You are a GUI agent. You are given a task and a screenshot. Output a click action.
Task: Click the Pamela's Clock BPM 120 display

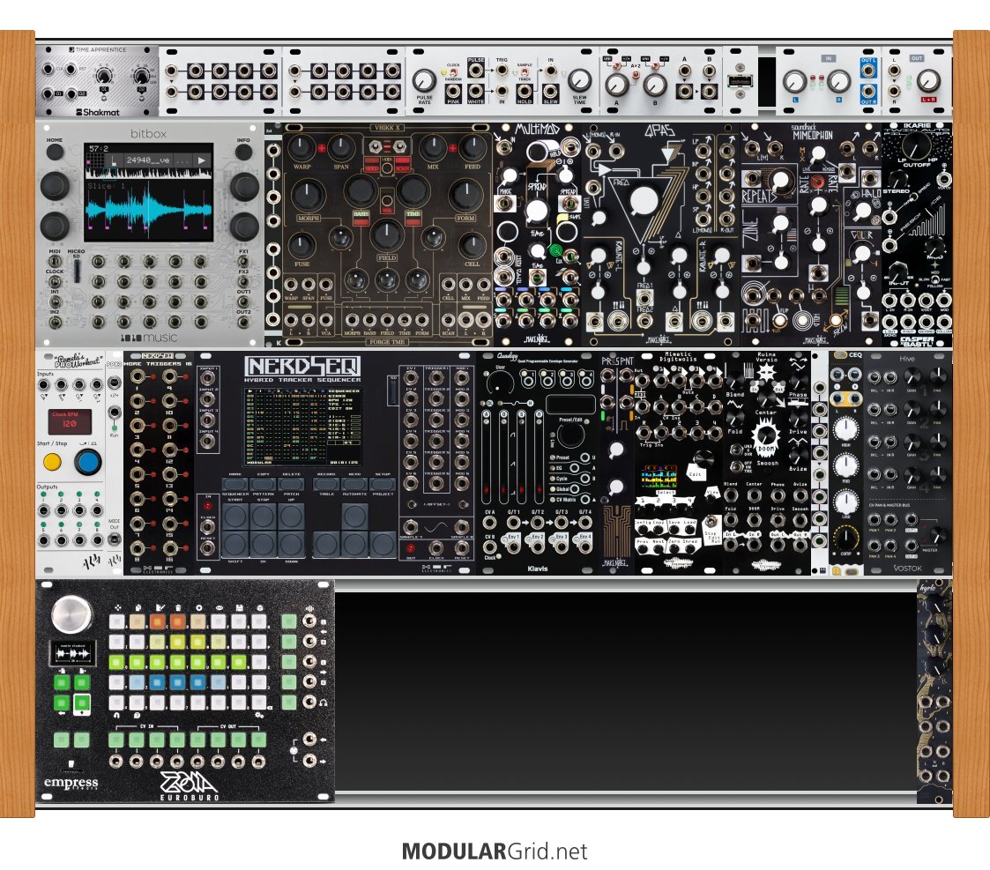pos(70,421)
